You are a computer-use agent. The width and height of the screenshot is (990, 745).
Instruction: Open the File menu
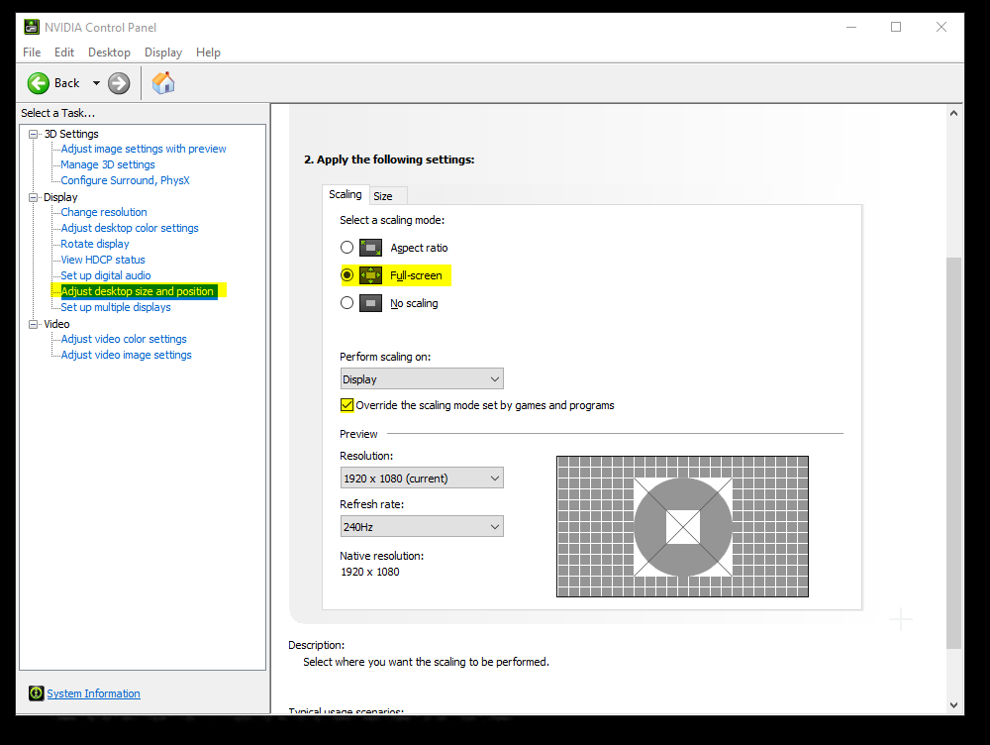[32, 53]
